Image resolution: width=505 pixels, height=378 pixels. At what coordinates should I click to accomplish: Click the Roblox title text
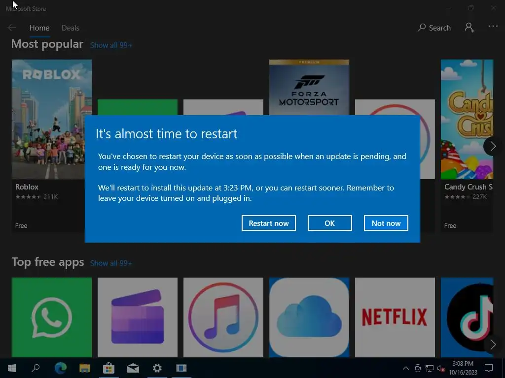[27, 187]
